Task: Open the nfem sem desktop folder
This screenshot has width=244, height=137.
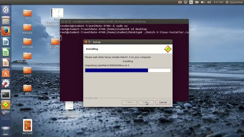Action: [27, 57]
